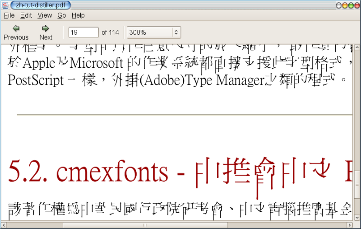The image size is (361, 229).
Task: Click the horizontal scrollbar right arrow
Action: click(349, 225)
